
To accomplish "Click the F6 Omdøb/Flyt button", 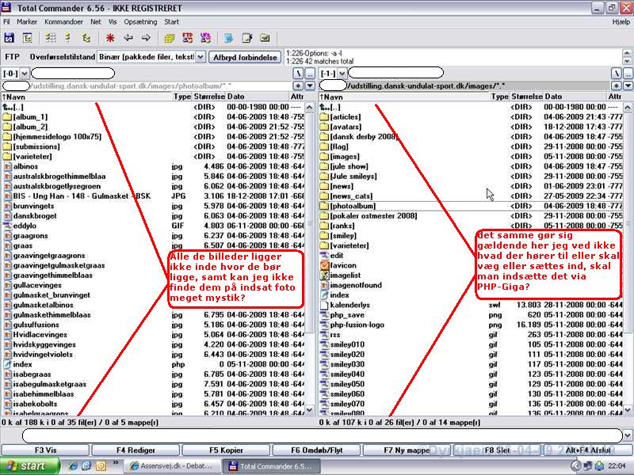I will (316, 450).
